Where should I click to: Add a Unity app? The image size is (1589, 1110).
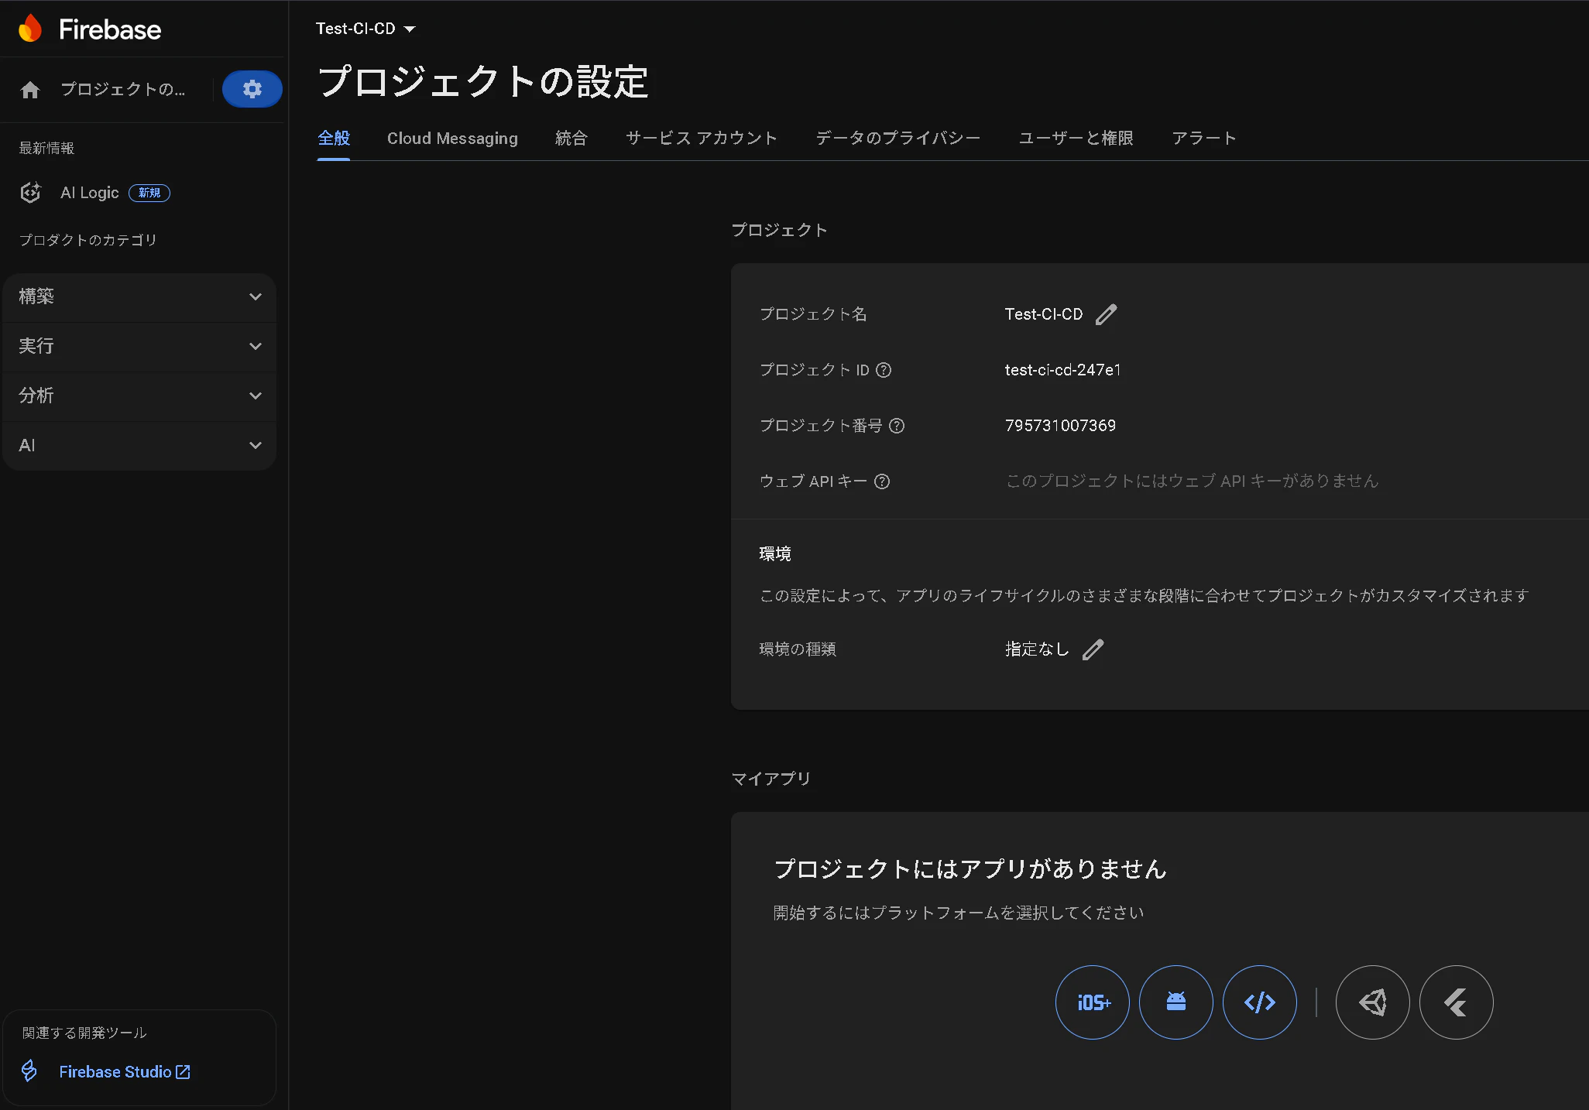pyautogui.click(x=1373, y=1002)
